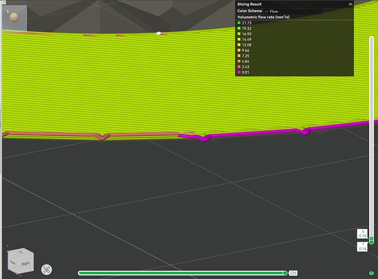Screen dimensions: 378x279
Task: Select plate 1 thumbnail
Action: click(x=14, y=18)
